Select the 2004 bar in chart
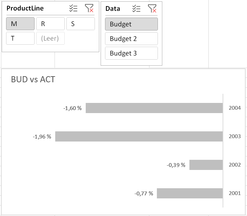The image size is (247, 216). tap(154, 108)
